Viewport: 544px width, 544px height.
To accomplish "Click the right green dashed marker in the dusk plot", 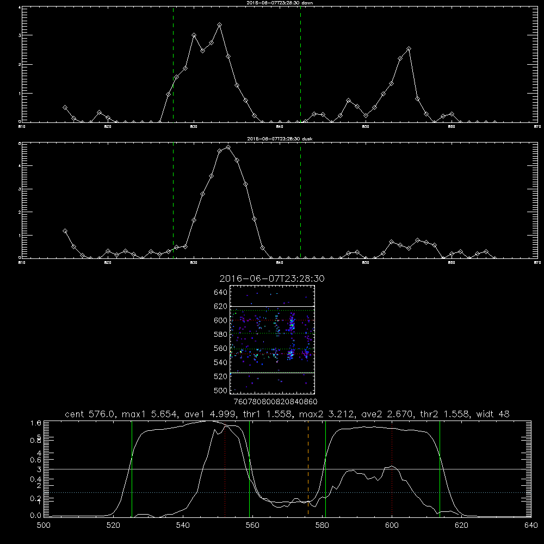I will pyautogui.click(x=300, y=200).
